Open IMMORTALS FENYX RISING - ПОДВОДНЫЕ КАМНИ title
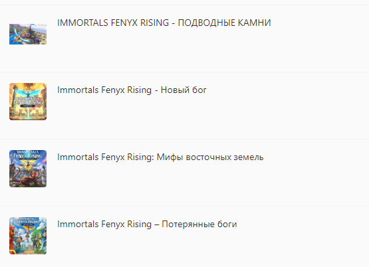The image size is (369, 267). pyautogui.click(x=164, y=23)
